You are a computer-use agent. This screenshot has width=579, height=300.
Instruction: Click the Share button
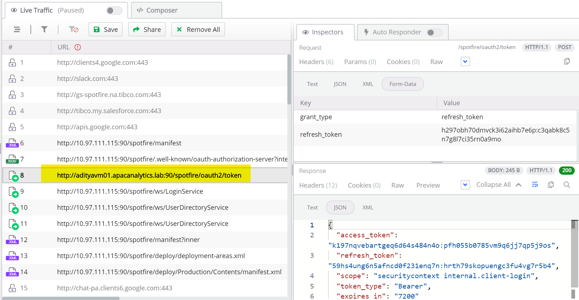click(147, 29)
